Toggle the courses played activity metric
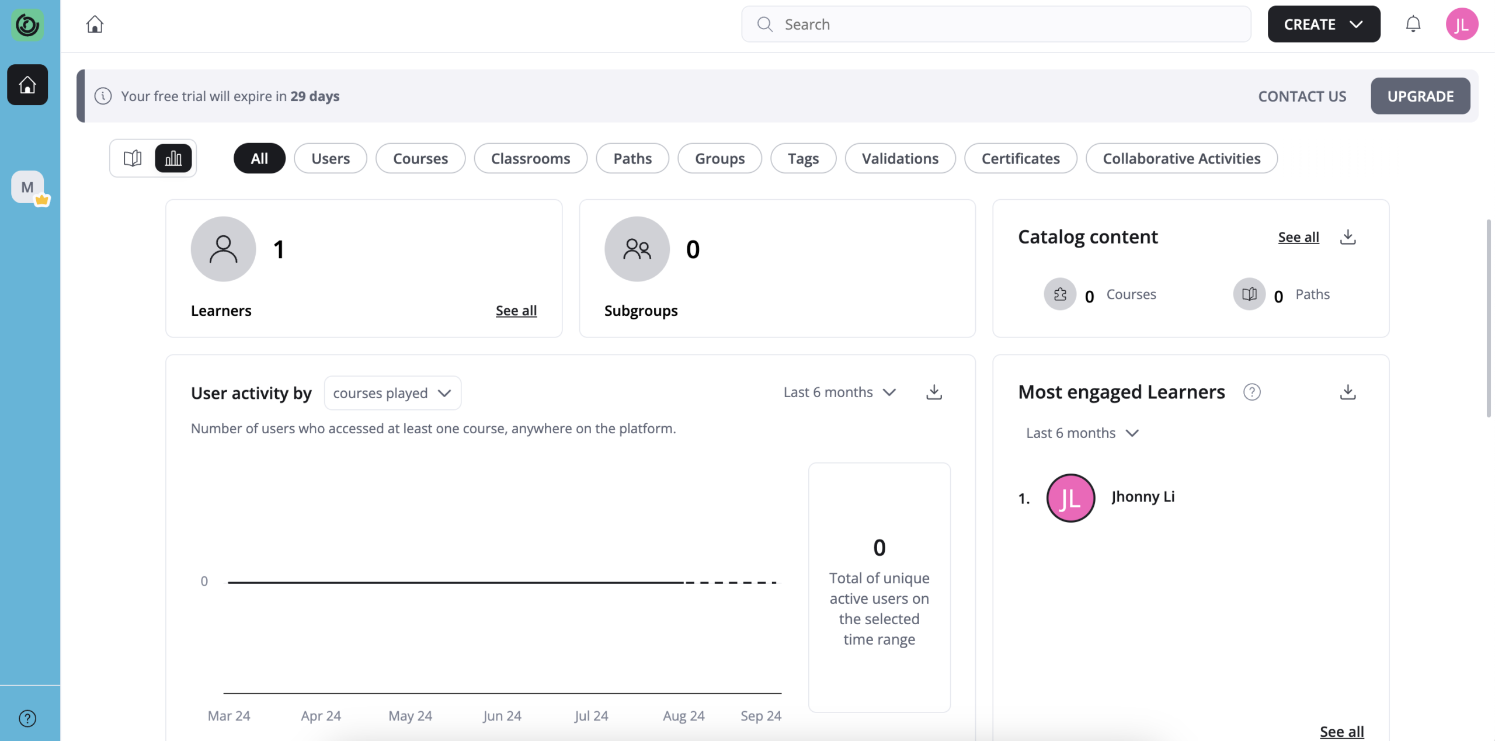The height and width of the screenshot is (741, 1495). pos(392,392)
